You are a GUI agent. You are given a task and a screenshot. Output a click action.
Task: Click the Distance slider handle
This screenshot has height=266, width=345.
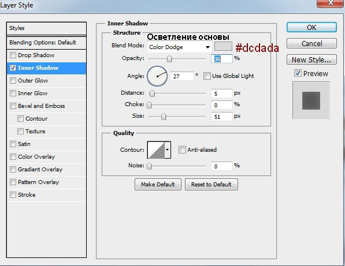pyautogui.click(x=152, y=93)
